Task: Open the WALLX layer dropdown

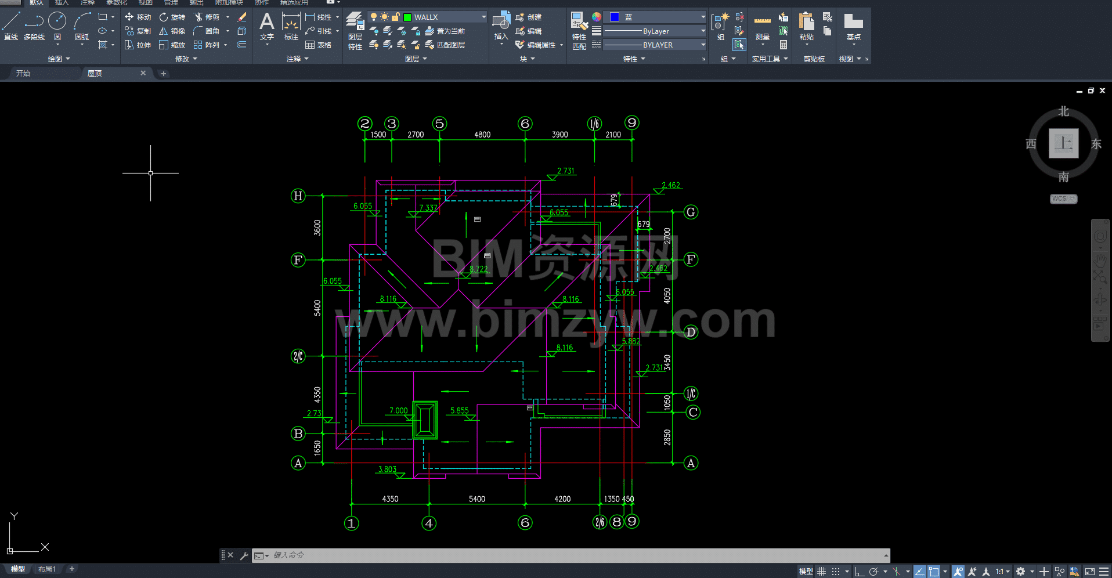Action: point(483,17)
